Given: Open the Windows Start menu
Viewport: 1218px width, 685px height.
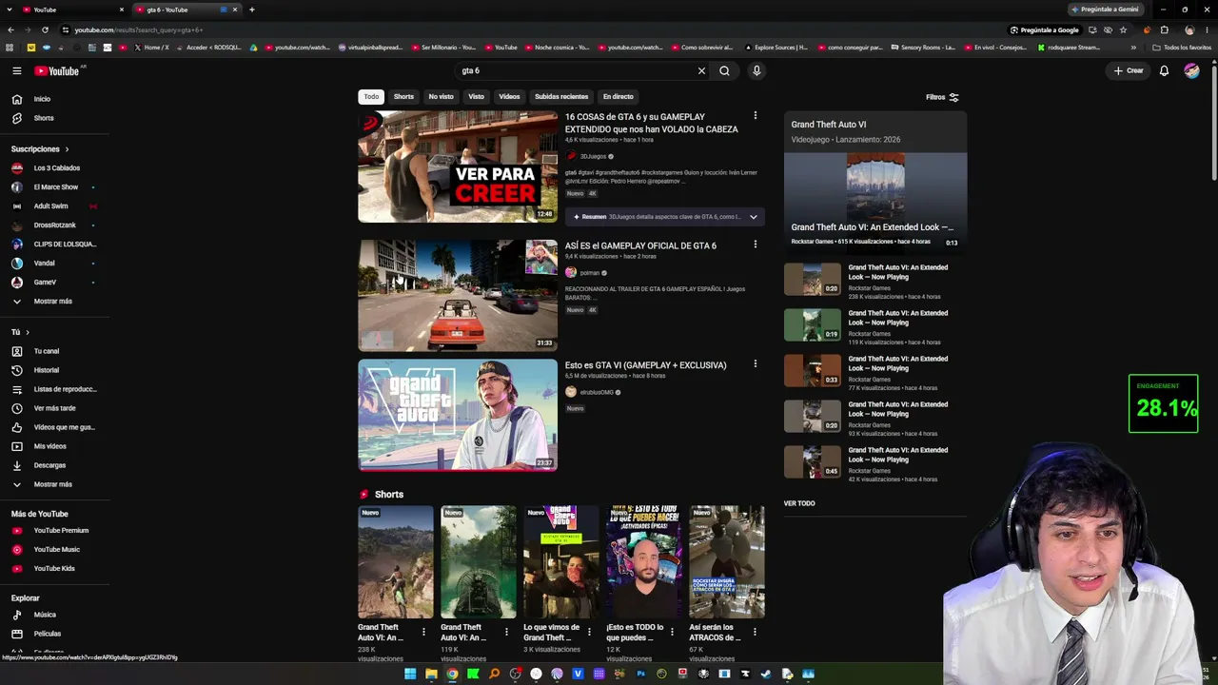Looking at the screenshot, I should (x=410, y=674).
